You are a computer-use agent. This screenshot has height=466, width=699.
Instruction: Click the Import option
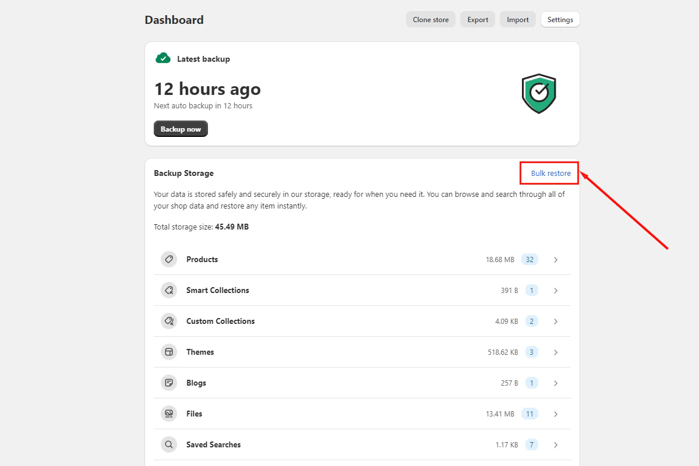click(x=517, y=19)
